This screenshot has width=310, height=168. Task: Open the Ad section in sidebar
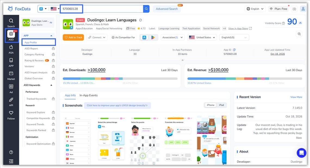[x=11, y=89]
